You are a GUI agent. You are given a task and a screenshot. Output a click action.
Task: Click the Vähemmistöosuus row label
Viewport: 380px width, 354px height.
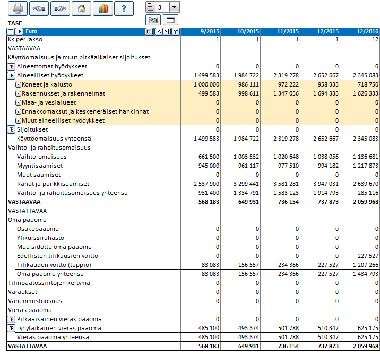[x=35, y=301]
